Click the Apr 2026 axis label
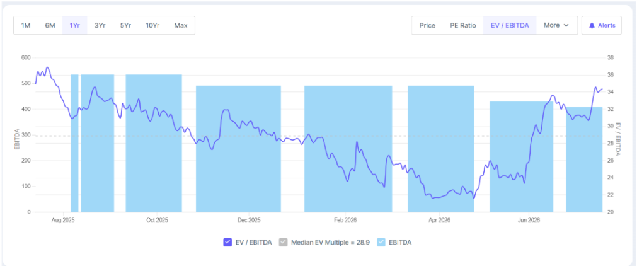 [439, 220]
